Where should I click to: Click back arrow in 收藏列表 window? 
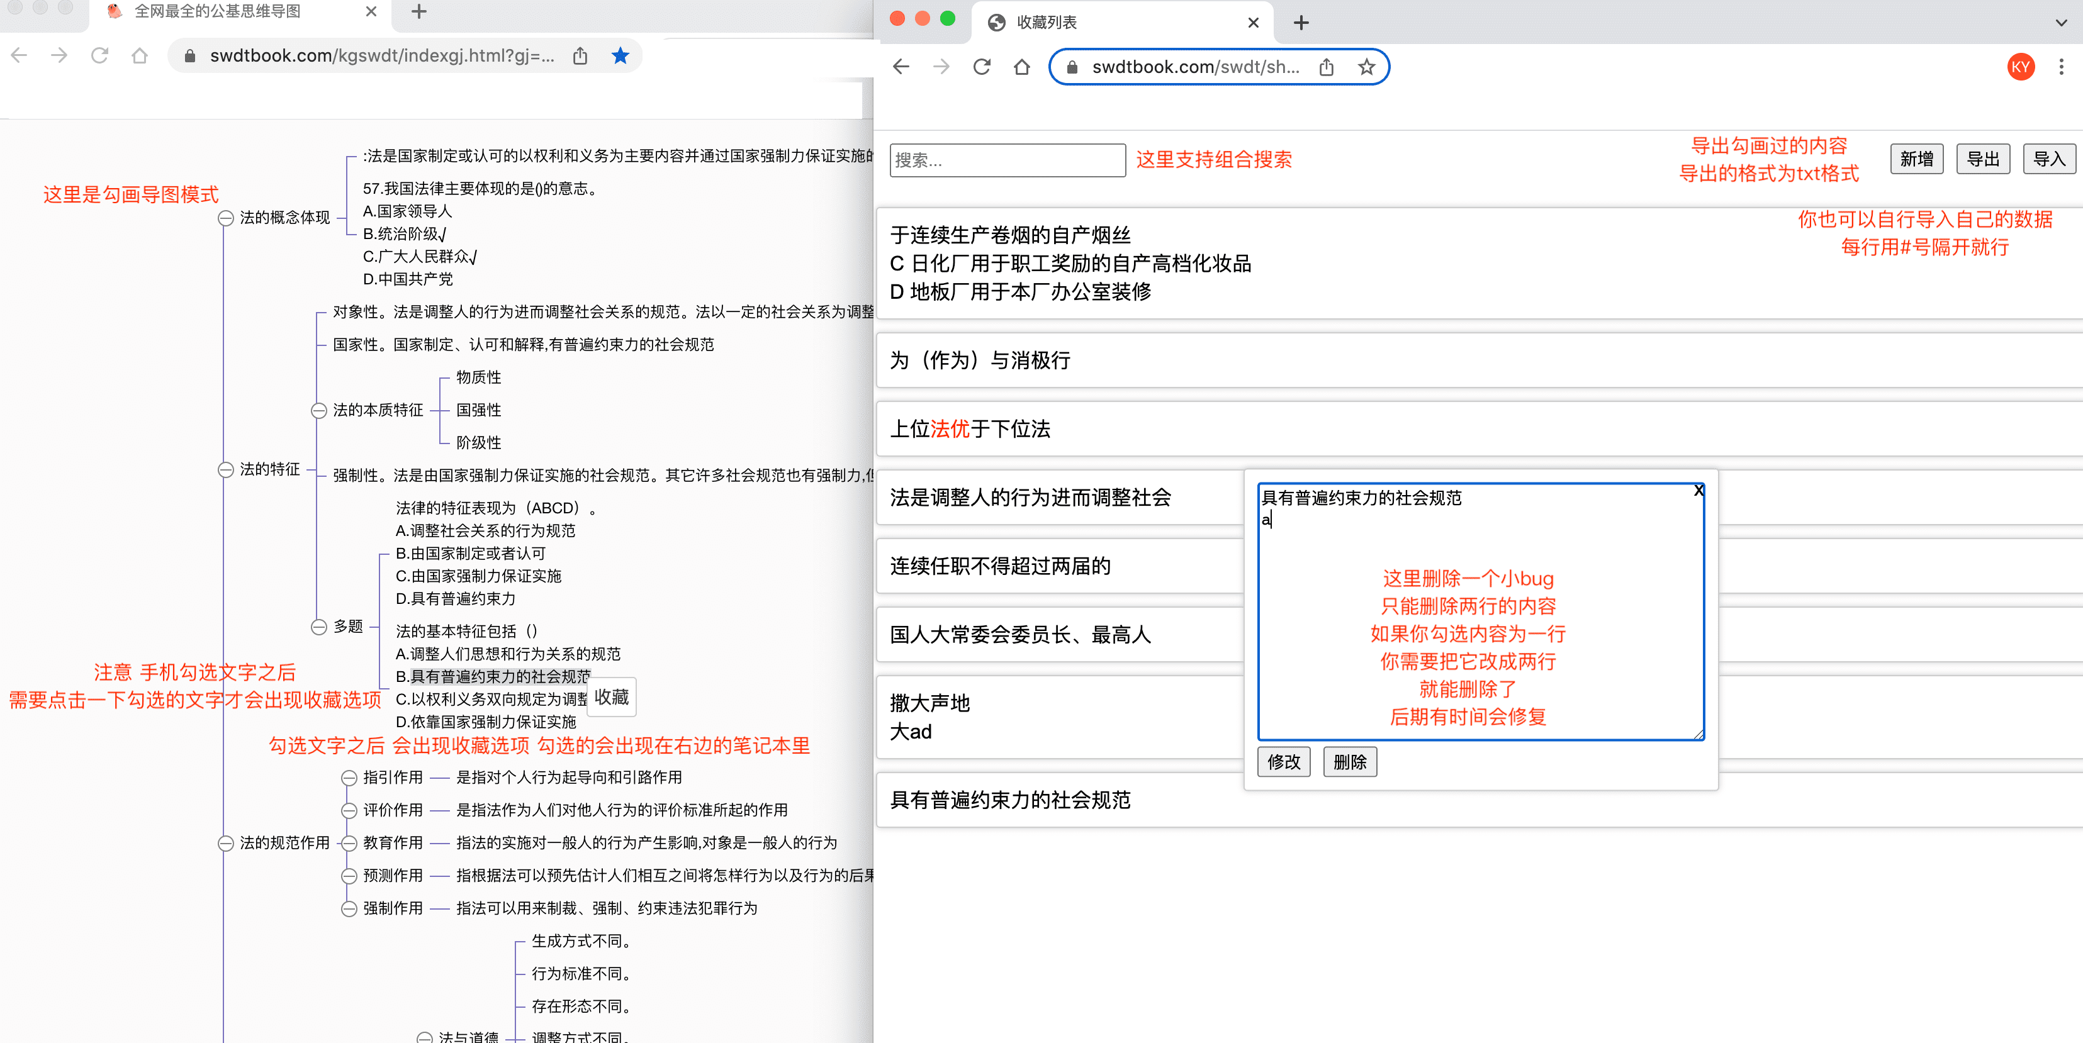click(x=901, y=66)
